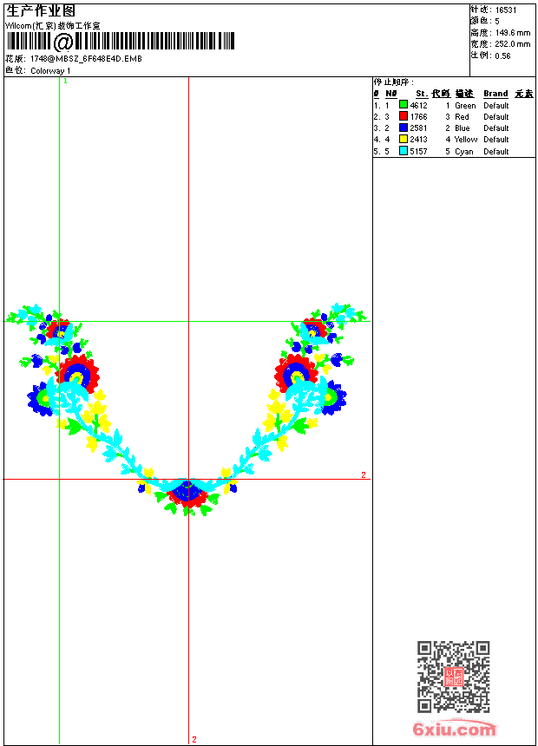Select the stitch count value 16531

(506, 10)
